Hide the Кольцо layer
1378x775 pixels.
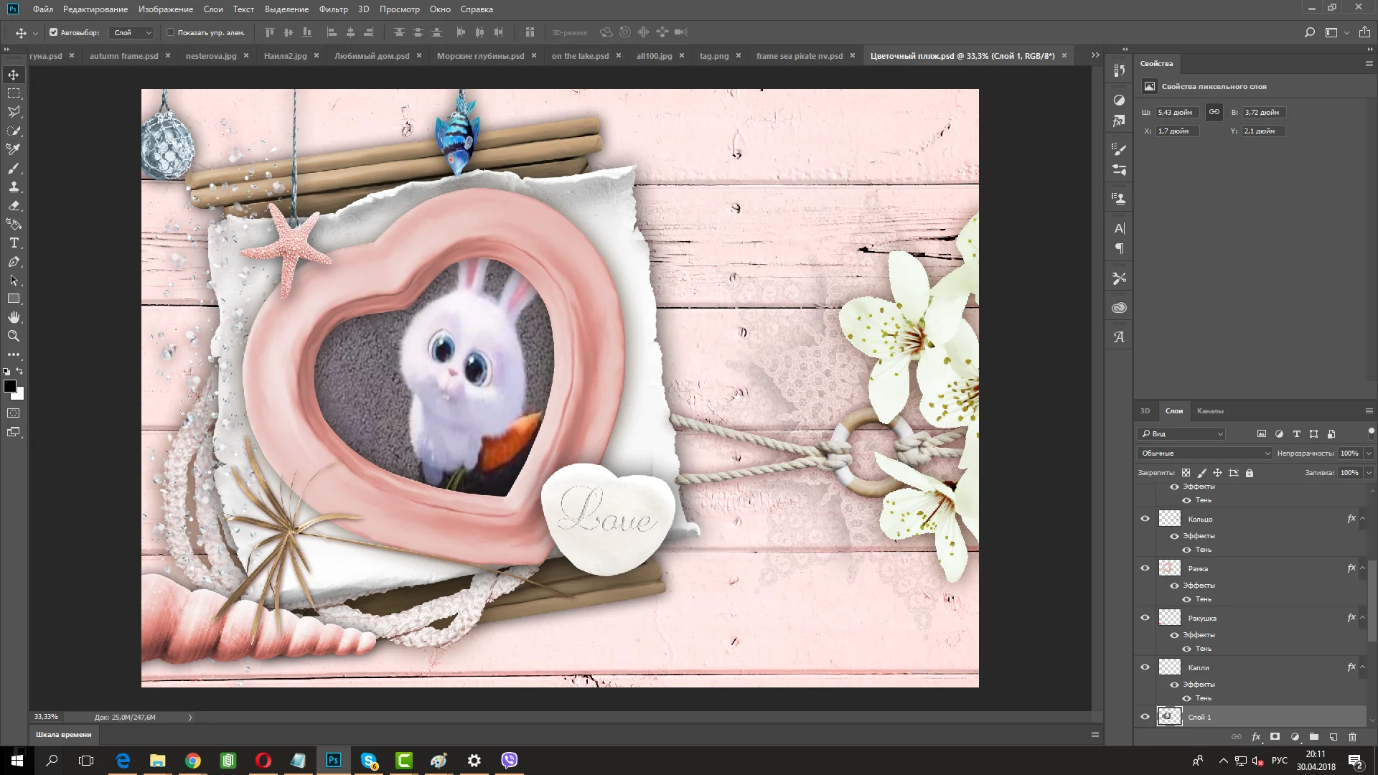(1145, 519)
